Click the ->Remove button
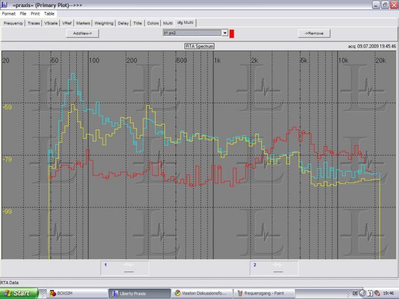Image resolution: width=399 pixels, height=299 pixels. point(314,33)
